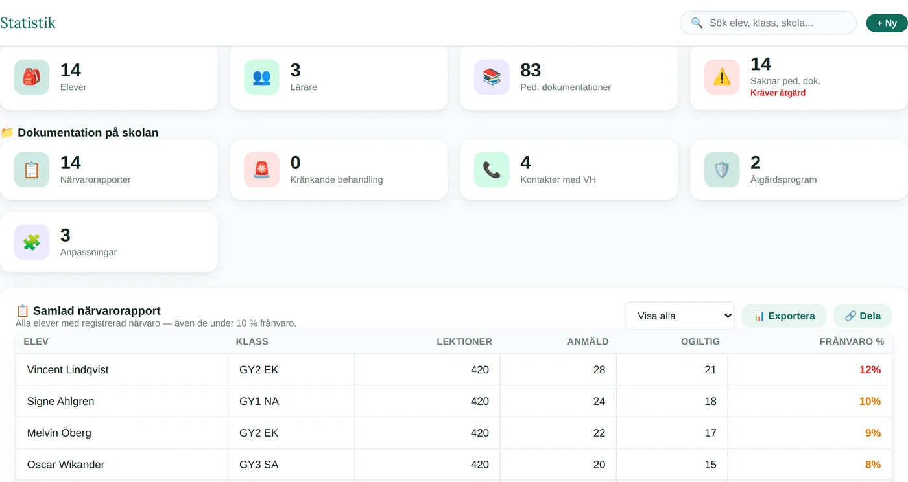Screen dimensions: 908x482
Task: Click the Dela share button
Action: [x=863, y=316]
